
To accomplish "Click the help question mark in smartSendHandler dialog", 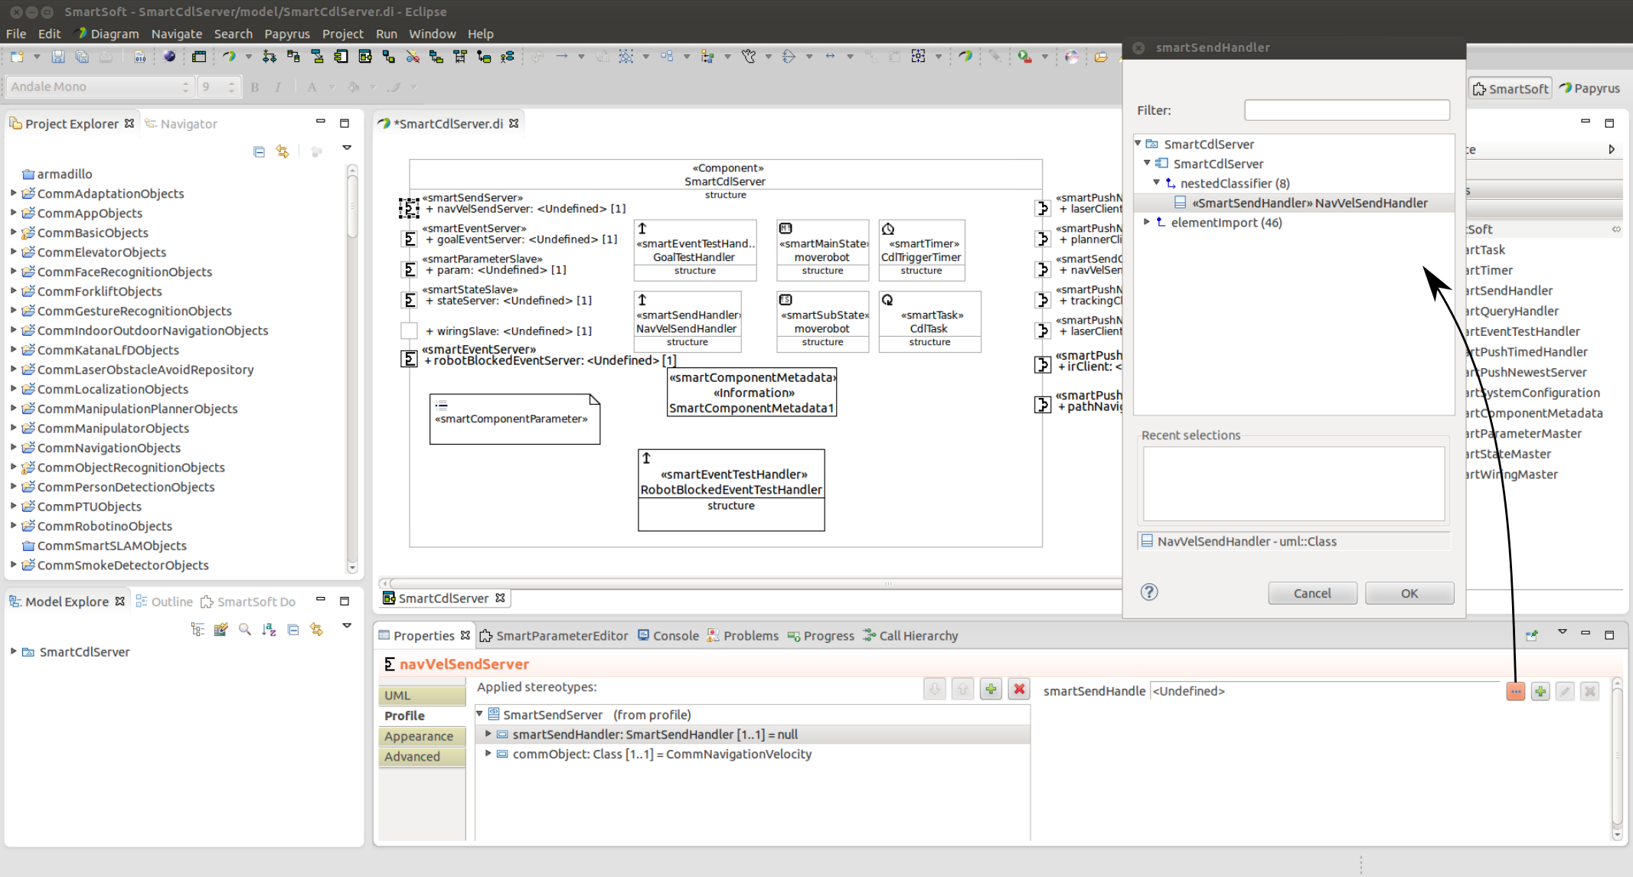I will (x=1149, y=592).
